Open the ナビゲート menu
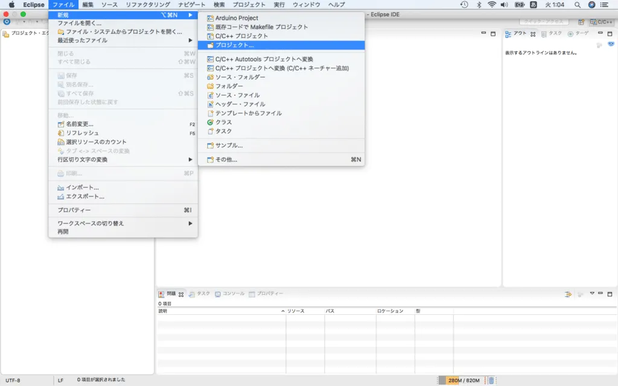 pos(191,5)
